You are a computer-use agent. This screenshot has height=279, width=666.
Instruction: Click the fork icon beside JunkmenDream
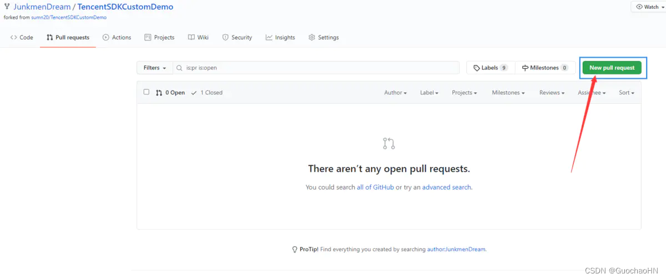[7, 7]
